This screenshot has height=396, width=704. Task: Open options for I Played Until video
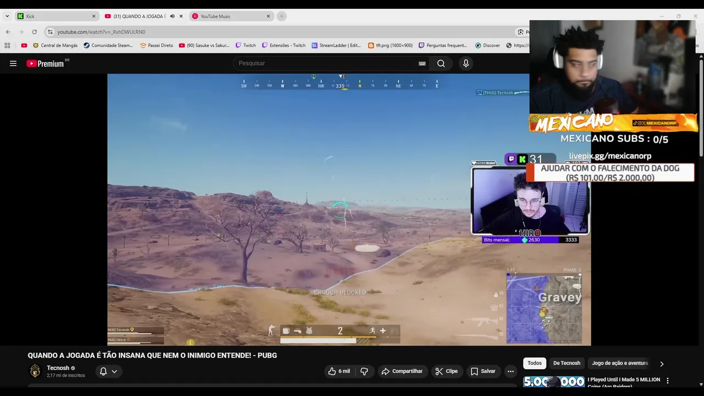(x=668, y=381)
